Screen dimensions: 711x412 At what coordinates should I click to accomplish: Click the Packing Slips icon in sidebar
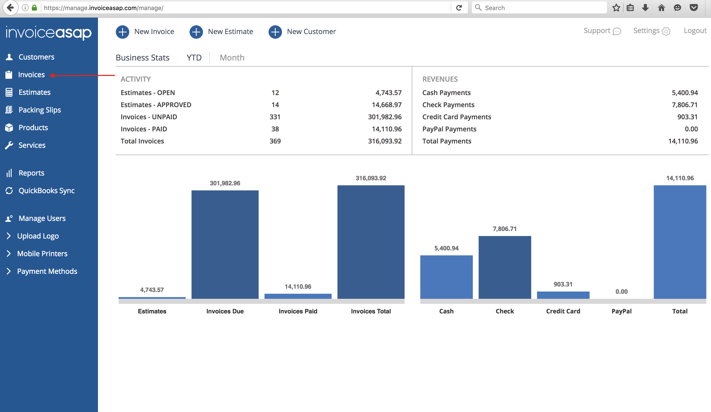tap(9, 110)
